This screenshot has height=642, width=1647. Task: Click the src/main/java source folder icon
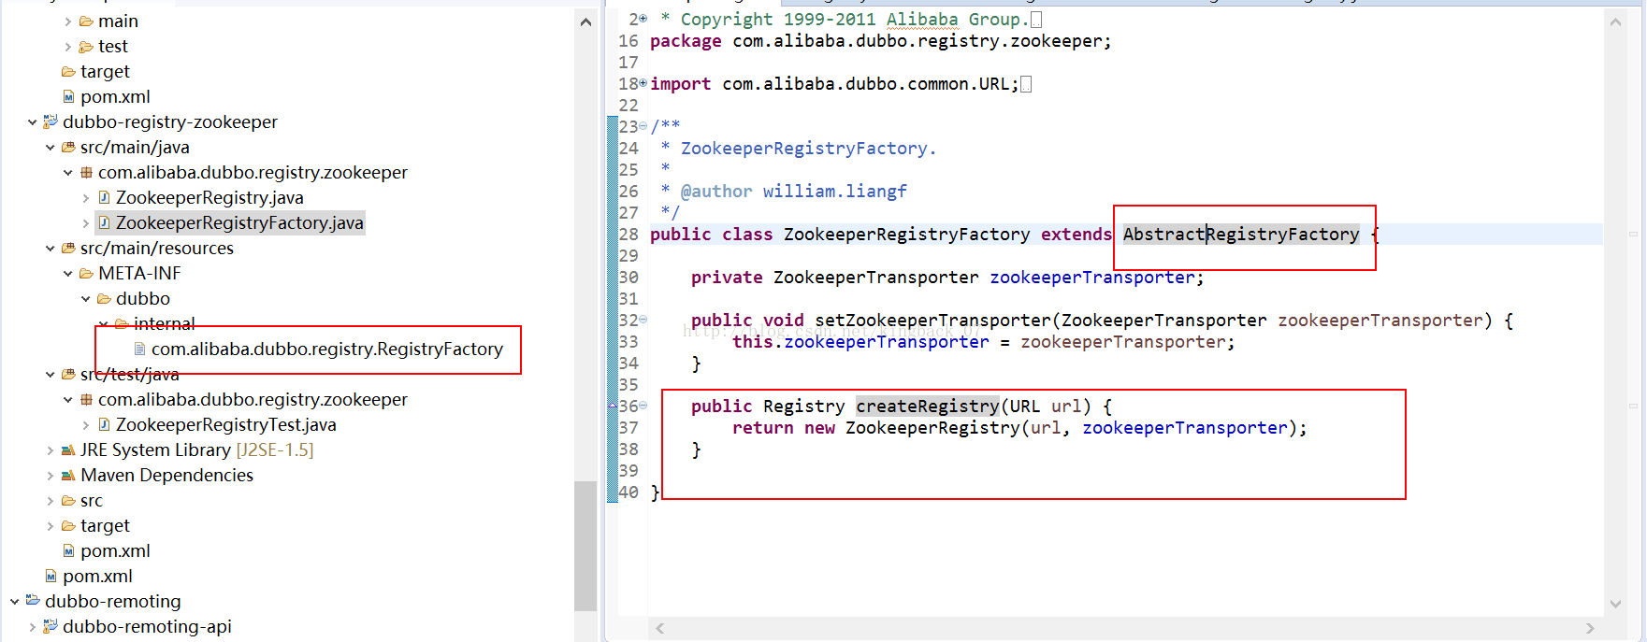pos(68,147)
